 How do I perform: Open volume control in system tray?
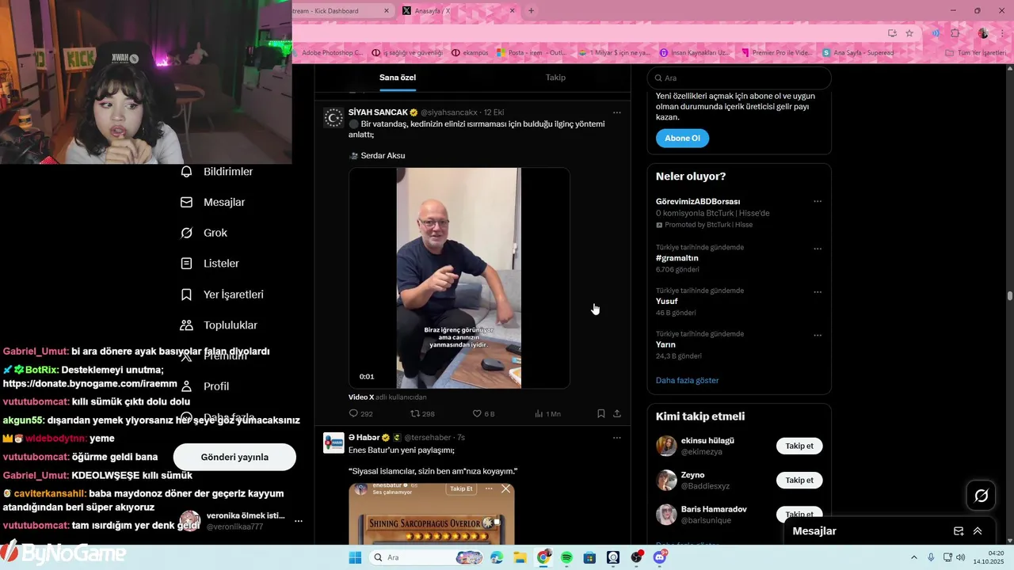tap(960, 557)
